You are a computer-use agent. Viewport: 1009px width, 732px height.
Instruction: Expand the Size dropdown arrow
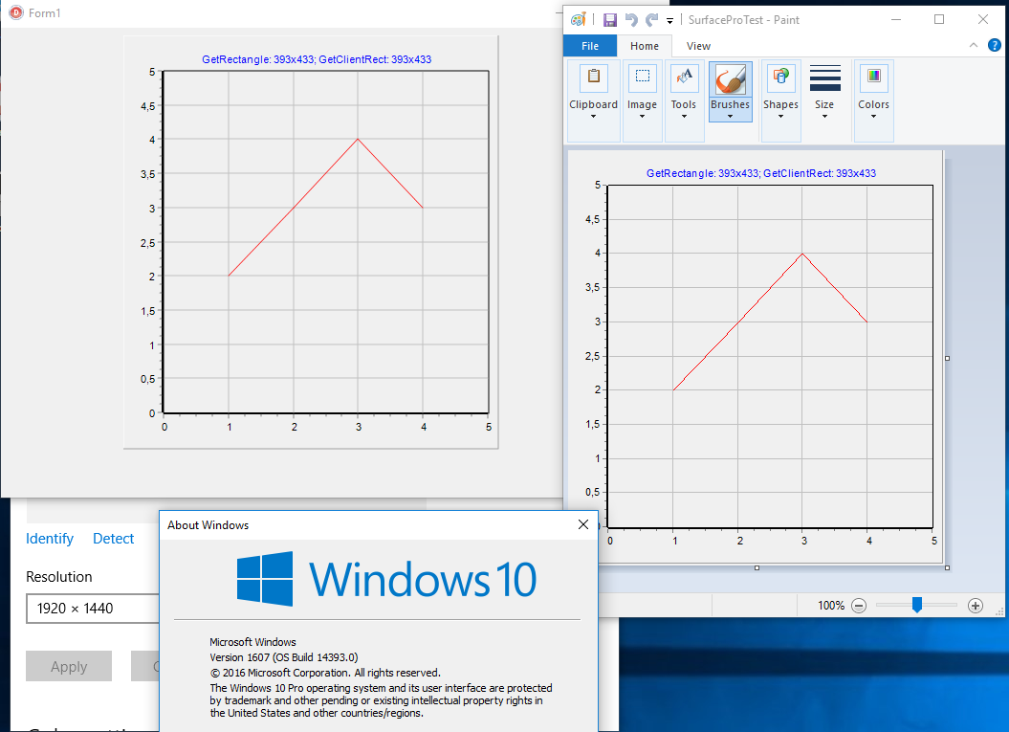(825, 117)
